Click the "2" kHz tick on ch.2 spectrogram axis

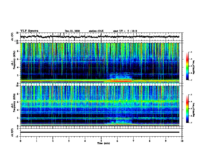(x=18, y=118)
